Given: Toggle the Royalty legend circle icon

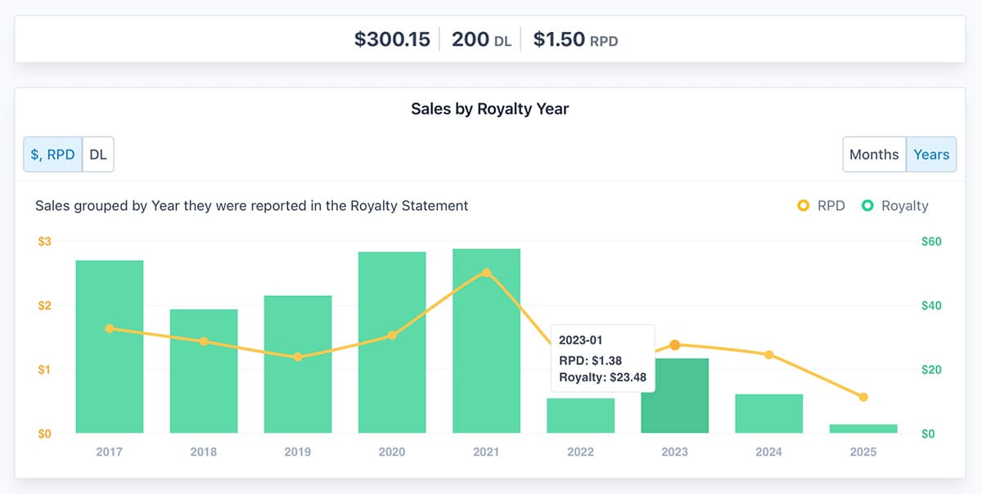Looking at the screenshot, I should pyautogui.click(x=867, y=206).
